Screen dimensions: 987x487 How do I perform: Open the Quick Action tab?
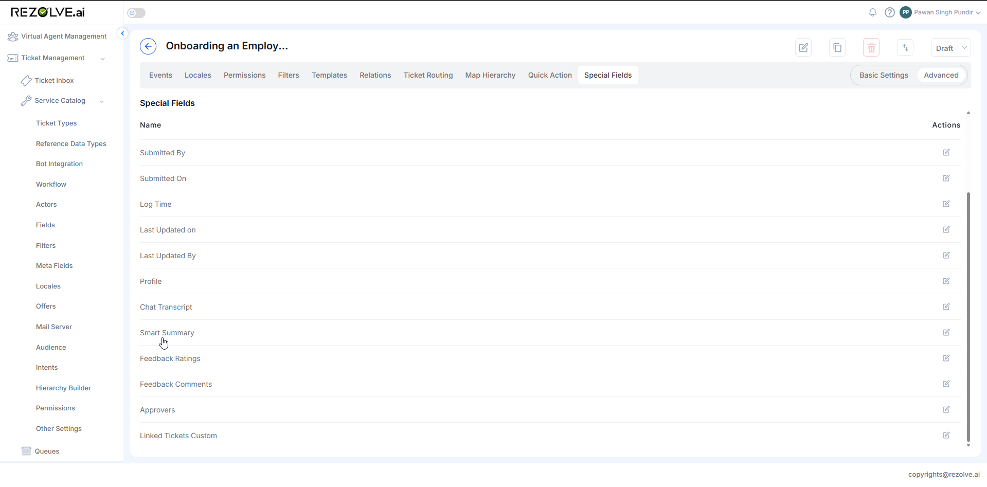[x=550, y=75]
